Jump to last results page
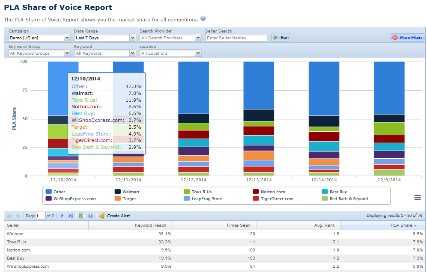Image resolution: width=427 pixels, height=272 pixels. coord(71,216)
